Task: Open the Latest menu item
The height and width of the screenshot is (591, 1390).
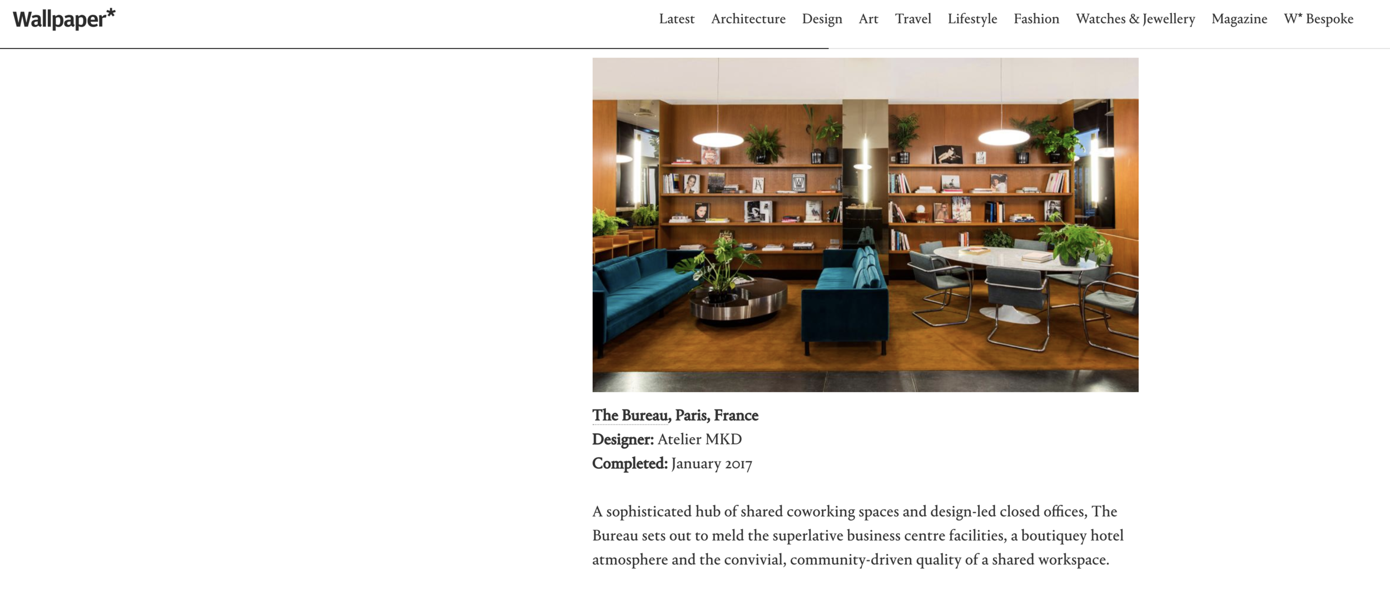Action: click(677, 19)
